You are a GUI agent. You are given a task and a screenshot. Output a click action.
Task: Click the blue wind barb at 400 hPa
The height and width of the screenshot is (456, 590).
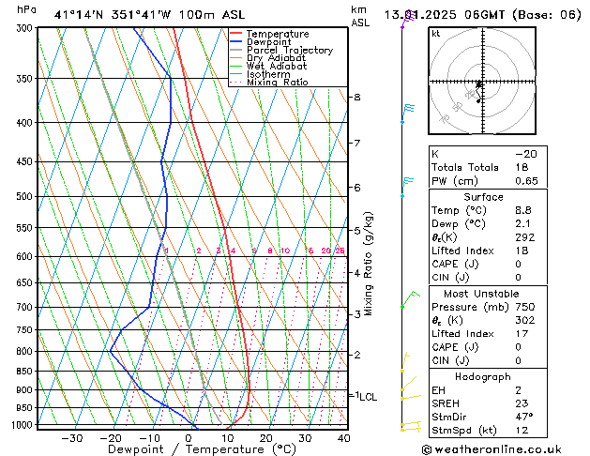407,114
